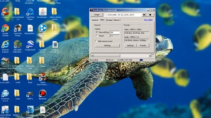Click the horizontal scrollbar thumb in Bandicam
The height and width of the screenshot is (118, 211).
[x=107, y=55]
